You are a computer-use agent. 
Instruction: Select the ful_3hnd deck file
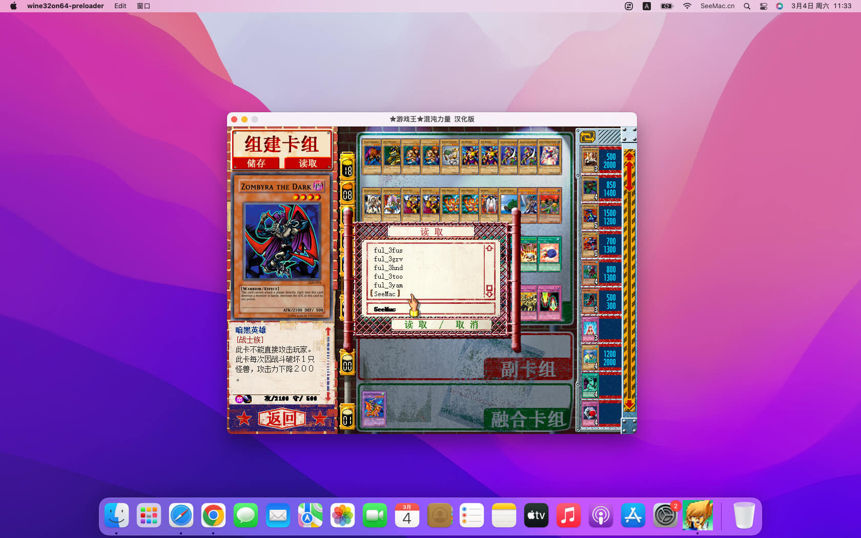click(388, 268)
